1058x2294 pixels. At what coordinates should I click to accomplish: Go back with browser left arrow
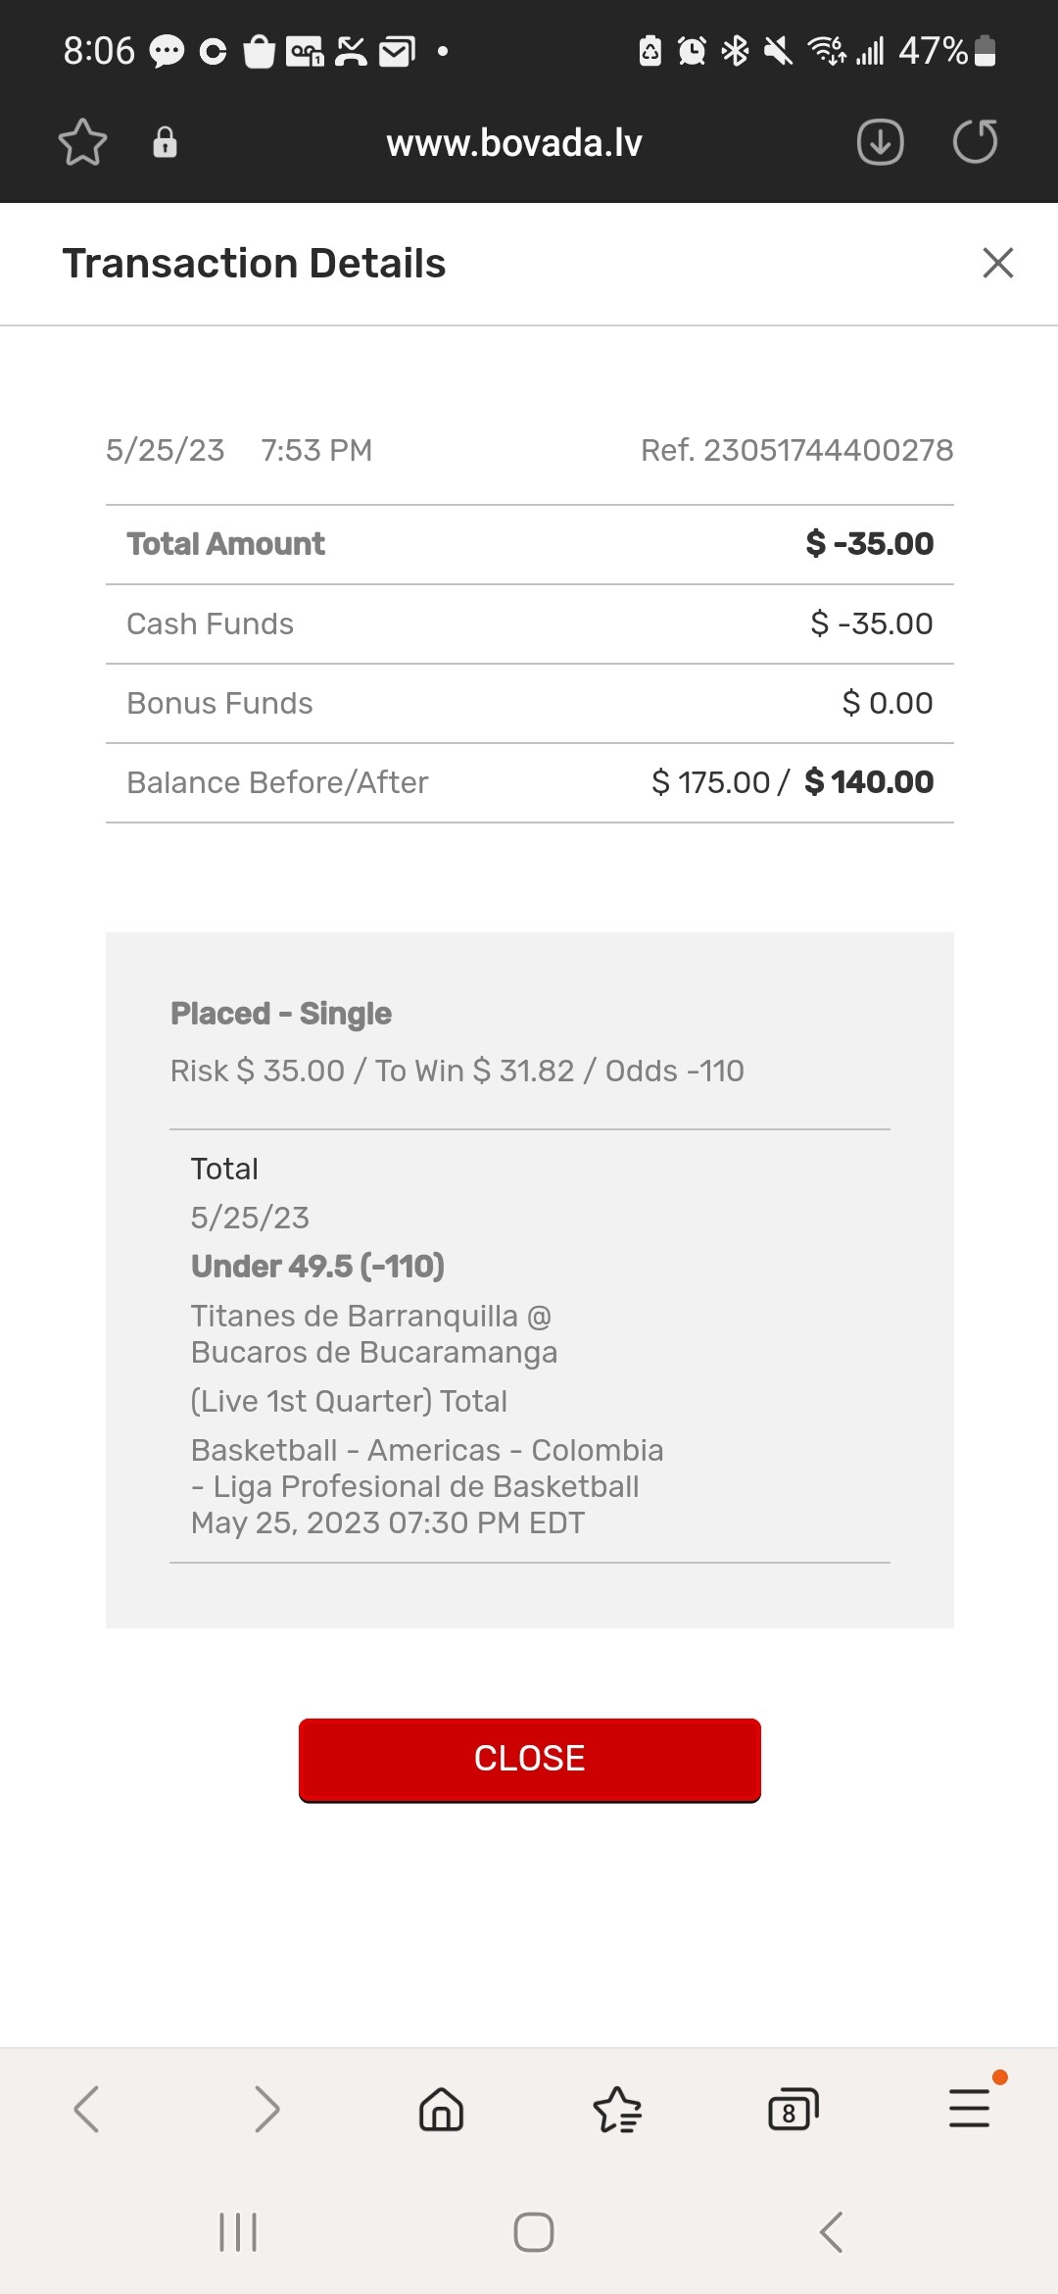pyautogui.click(x=86, y=2109)
